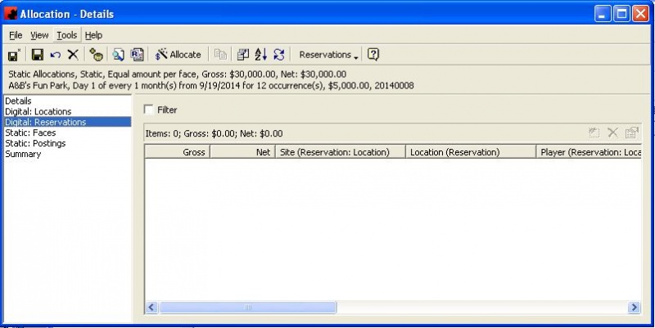Click the Refresh arrows icon
Screen dimensions: 655x328
pyautogui.click(x=279, y=55)
